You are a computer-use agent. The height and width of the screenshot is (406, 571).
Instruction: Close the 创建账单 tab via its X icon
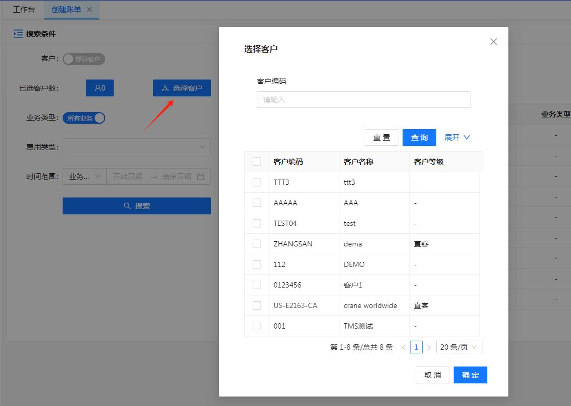(89, 9)
